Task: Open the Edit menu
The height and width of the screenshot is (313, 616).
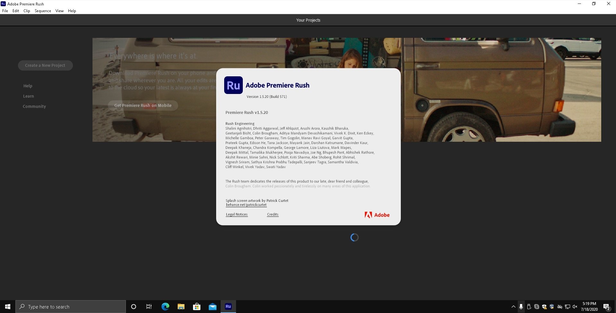Action: [x=16, y=11]
